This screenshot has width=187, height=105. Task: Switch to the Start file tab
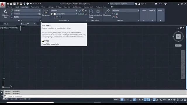[6, 24]
